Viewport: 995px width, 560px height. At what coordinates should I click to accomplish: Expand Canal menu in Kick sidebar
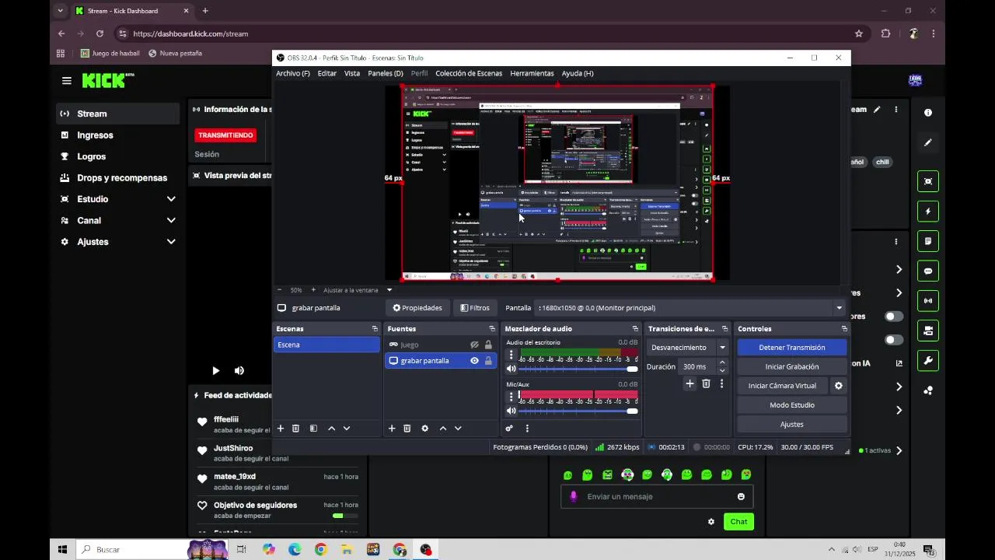[171, 221]
